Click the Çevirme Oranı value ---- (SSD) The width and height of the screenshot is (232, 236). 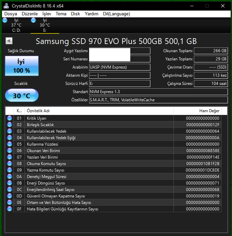pyautogui.click(x=211, y=67)
